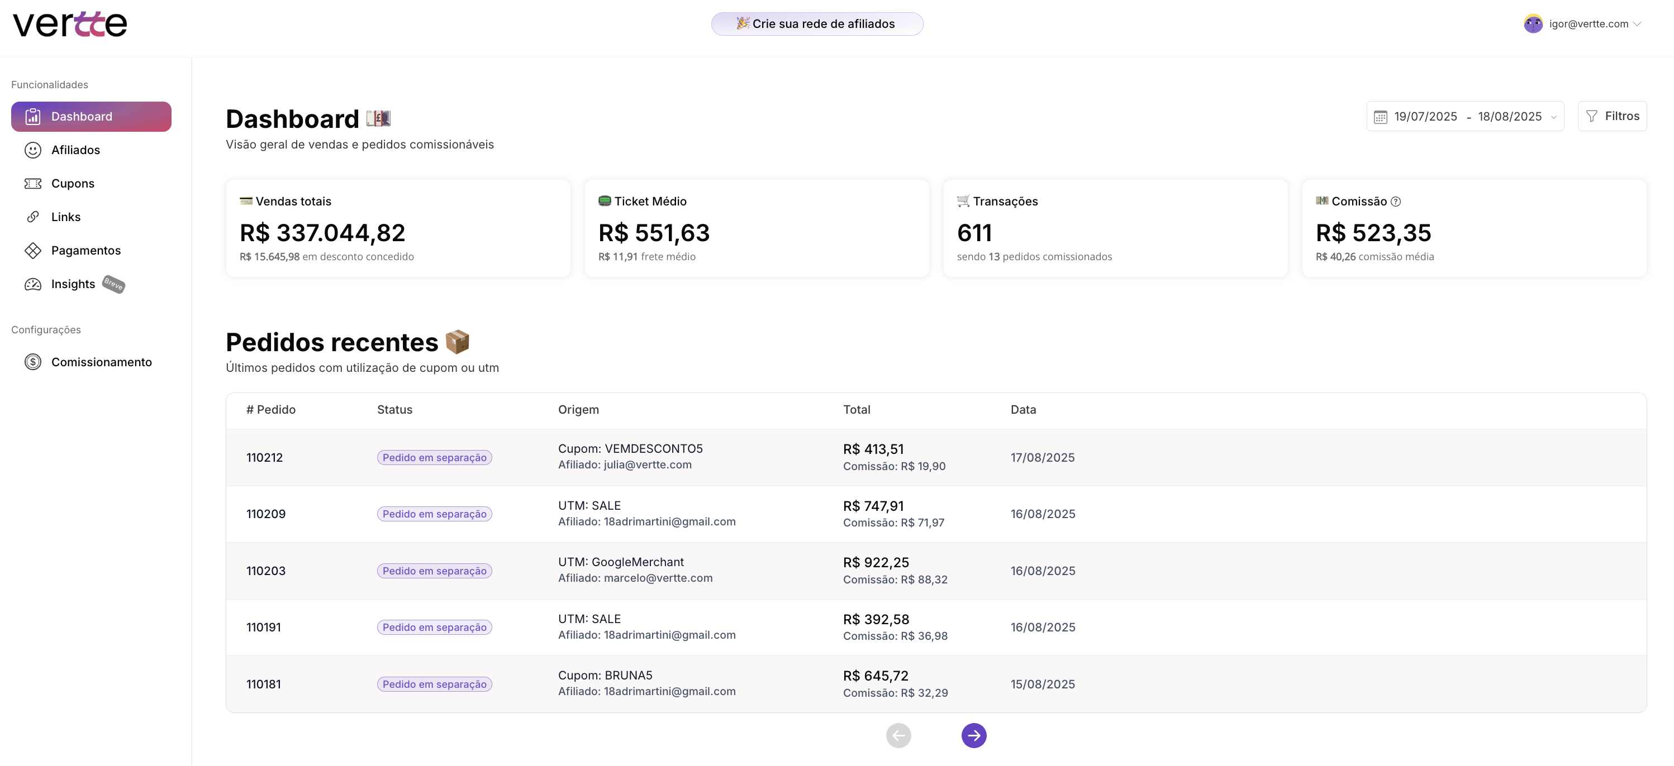
Task: Select order row 110212
Action: 264,458
